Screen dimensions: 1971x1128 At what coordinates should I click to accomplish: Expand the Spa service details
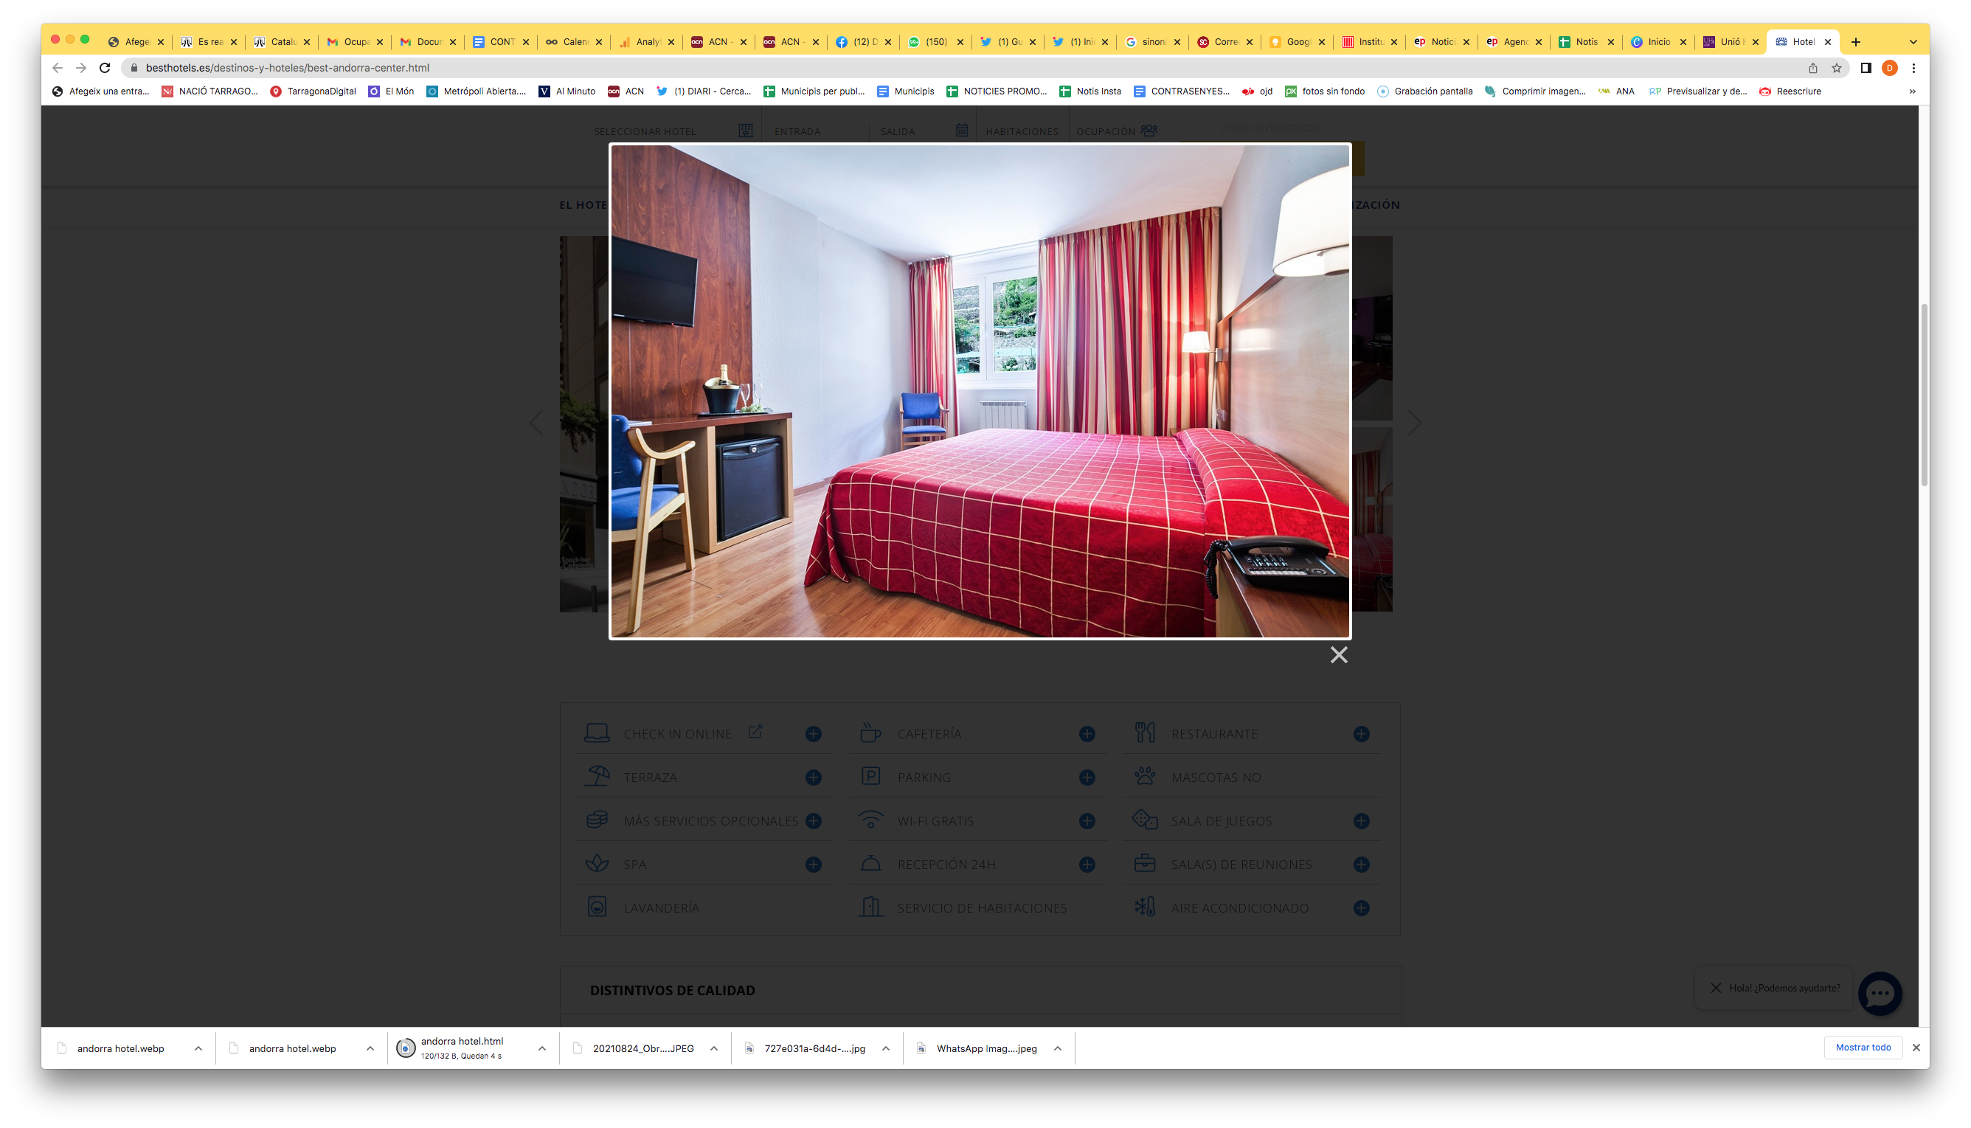813,864
